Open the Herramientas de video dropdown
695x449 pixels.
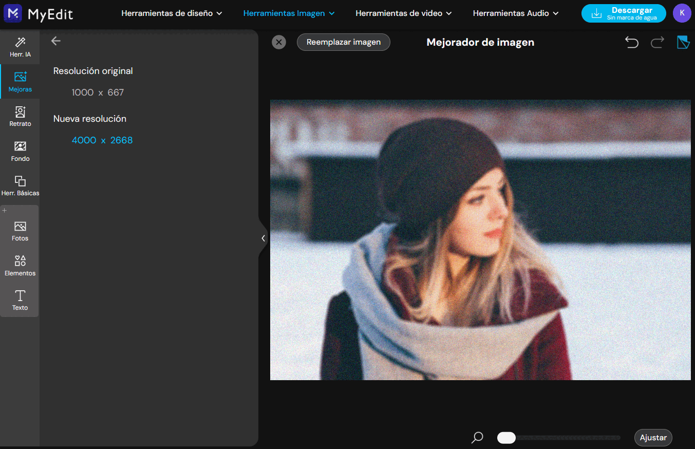click(x=403, y=13)
